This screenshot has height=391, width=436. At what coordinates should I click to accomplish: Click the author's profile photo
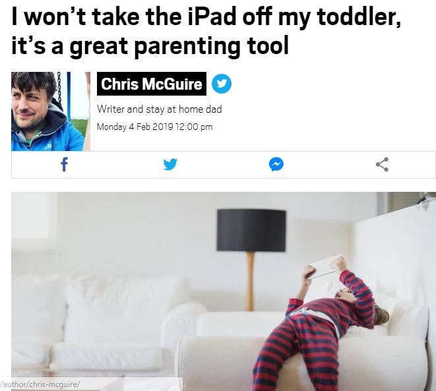(x=51, y=111)
